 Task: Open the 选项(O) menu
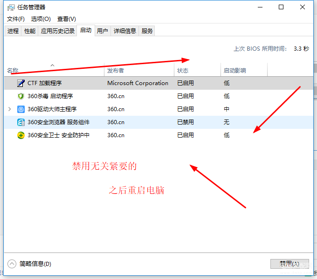pyautogui.click(x=41, y=19)
